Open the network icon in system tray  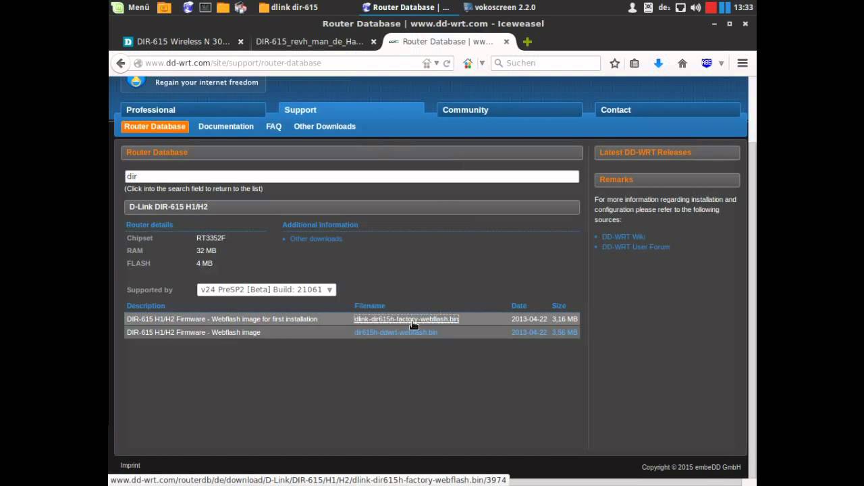tap(680, 7)
